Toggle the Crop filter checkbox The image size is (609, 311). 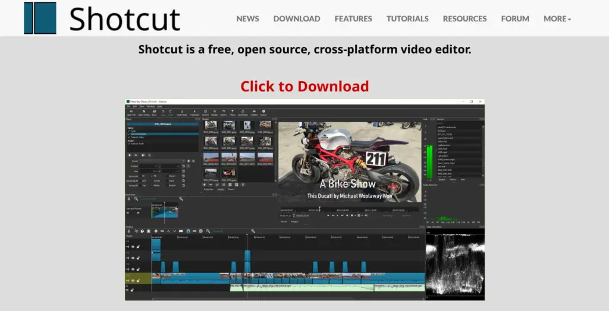[130, 131]
